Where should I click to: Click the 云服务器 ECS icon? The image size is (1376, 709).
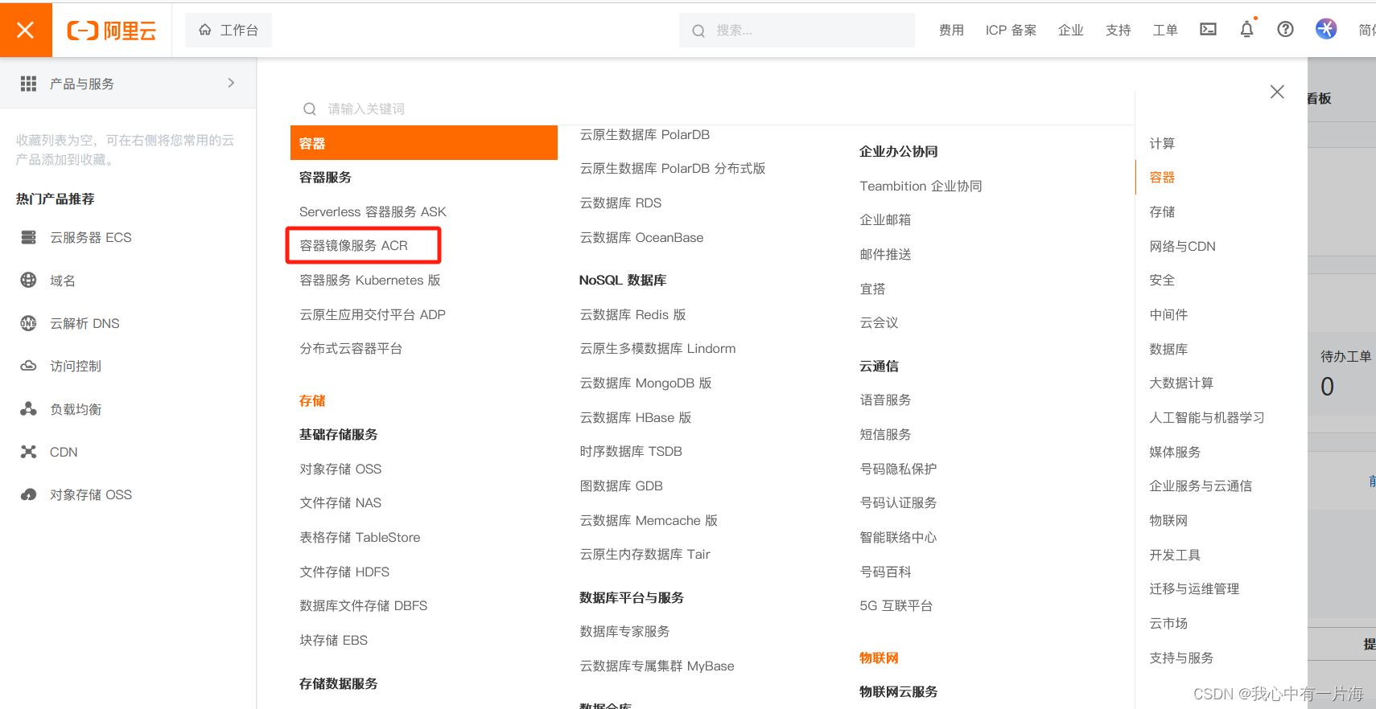[29, 237]
